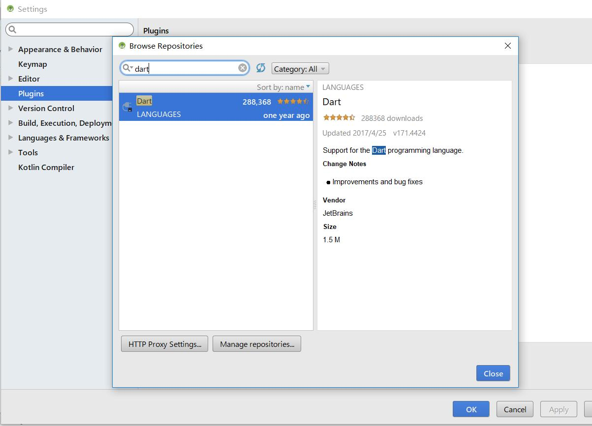592x426 pixels.
Task: Click the Android Studio icon in Settings title
Action: click(x=10, y=9)
